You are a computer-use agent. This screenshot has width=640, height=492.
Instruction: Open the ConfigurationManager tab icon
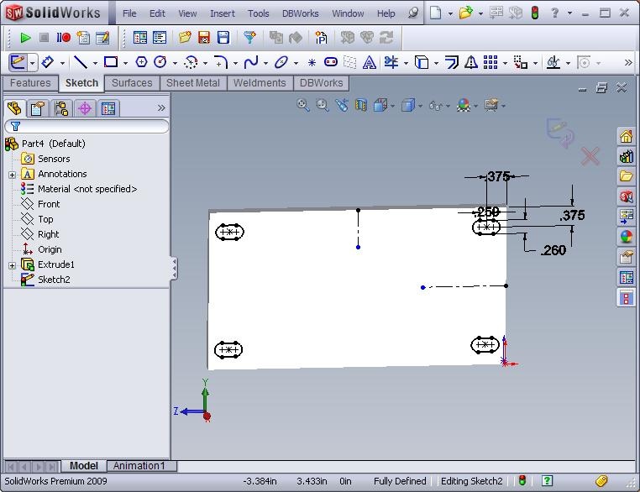60,108
